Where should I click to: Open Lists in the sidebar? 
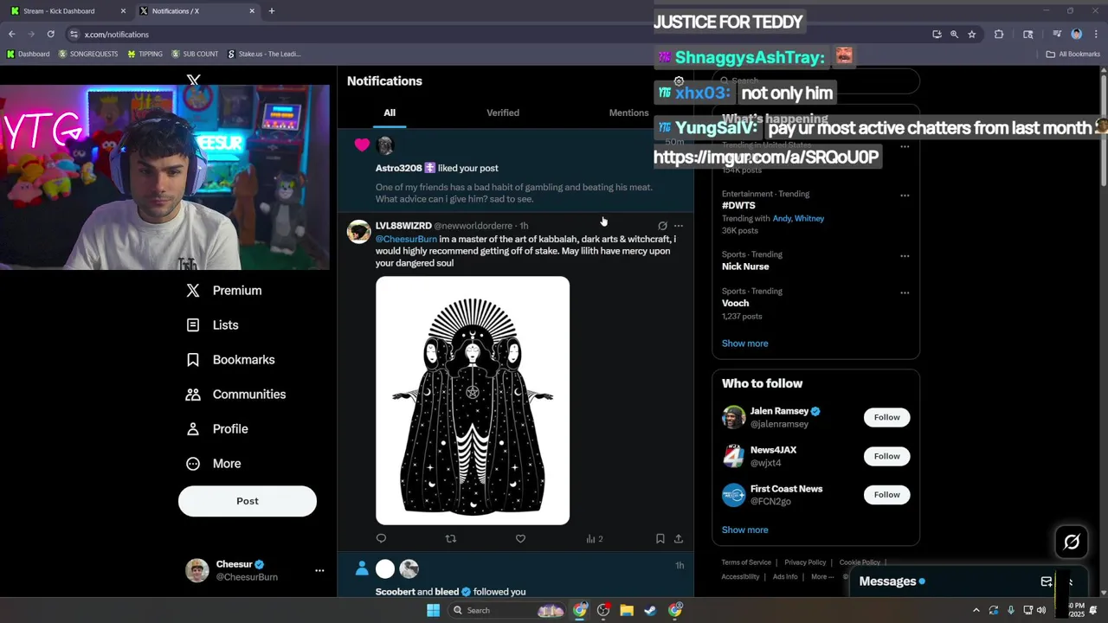point(212,325)
